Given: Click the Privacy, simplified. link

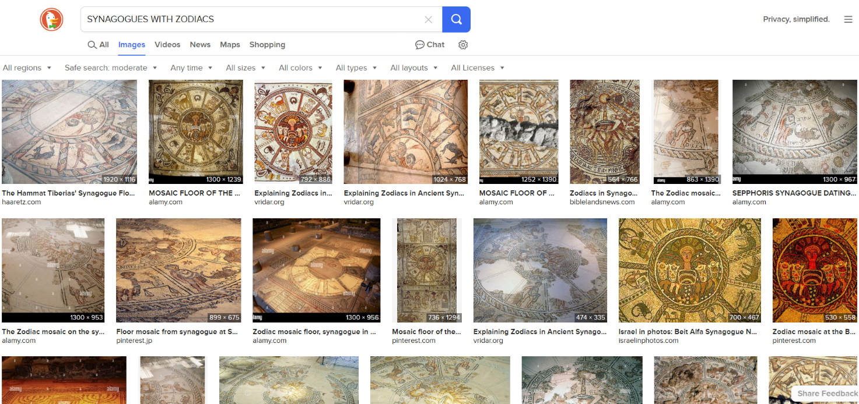Looking at the screenshot, I should [x=796, y=19].
